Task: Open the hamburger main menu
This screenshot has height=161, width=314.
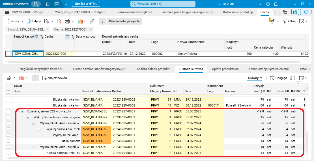Action: click(x=7, y=12)
